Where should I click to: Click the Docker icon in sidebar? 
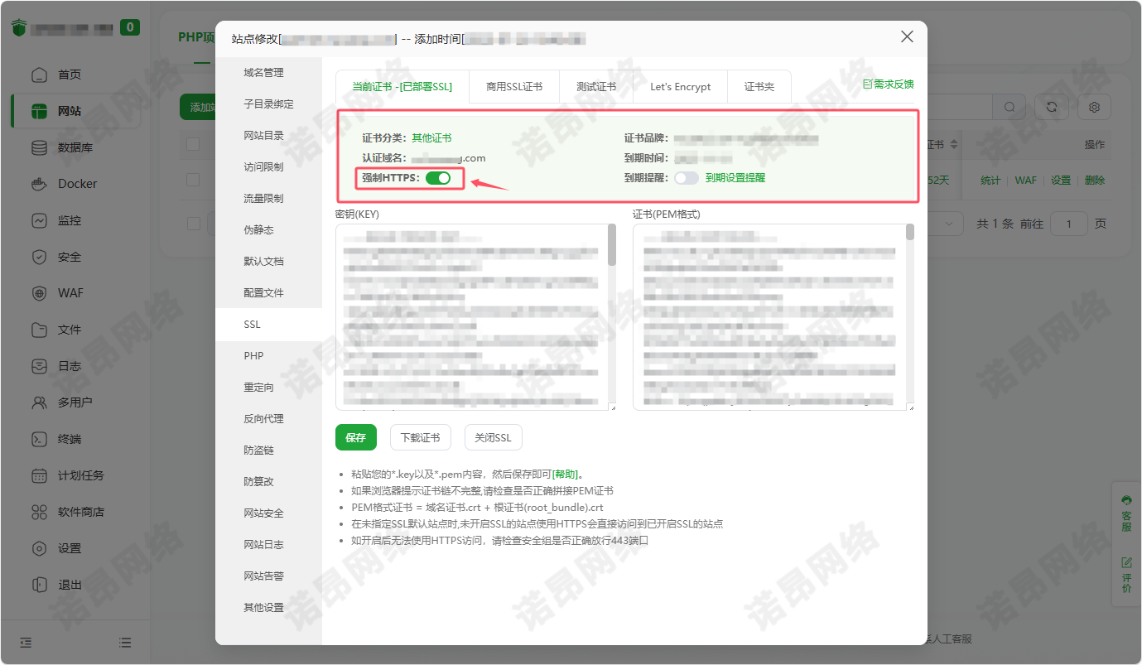point(39,184)
